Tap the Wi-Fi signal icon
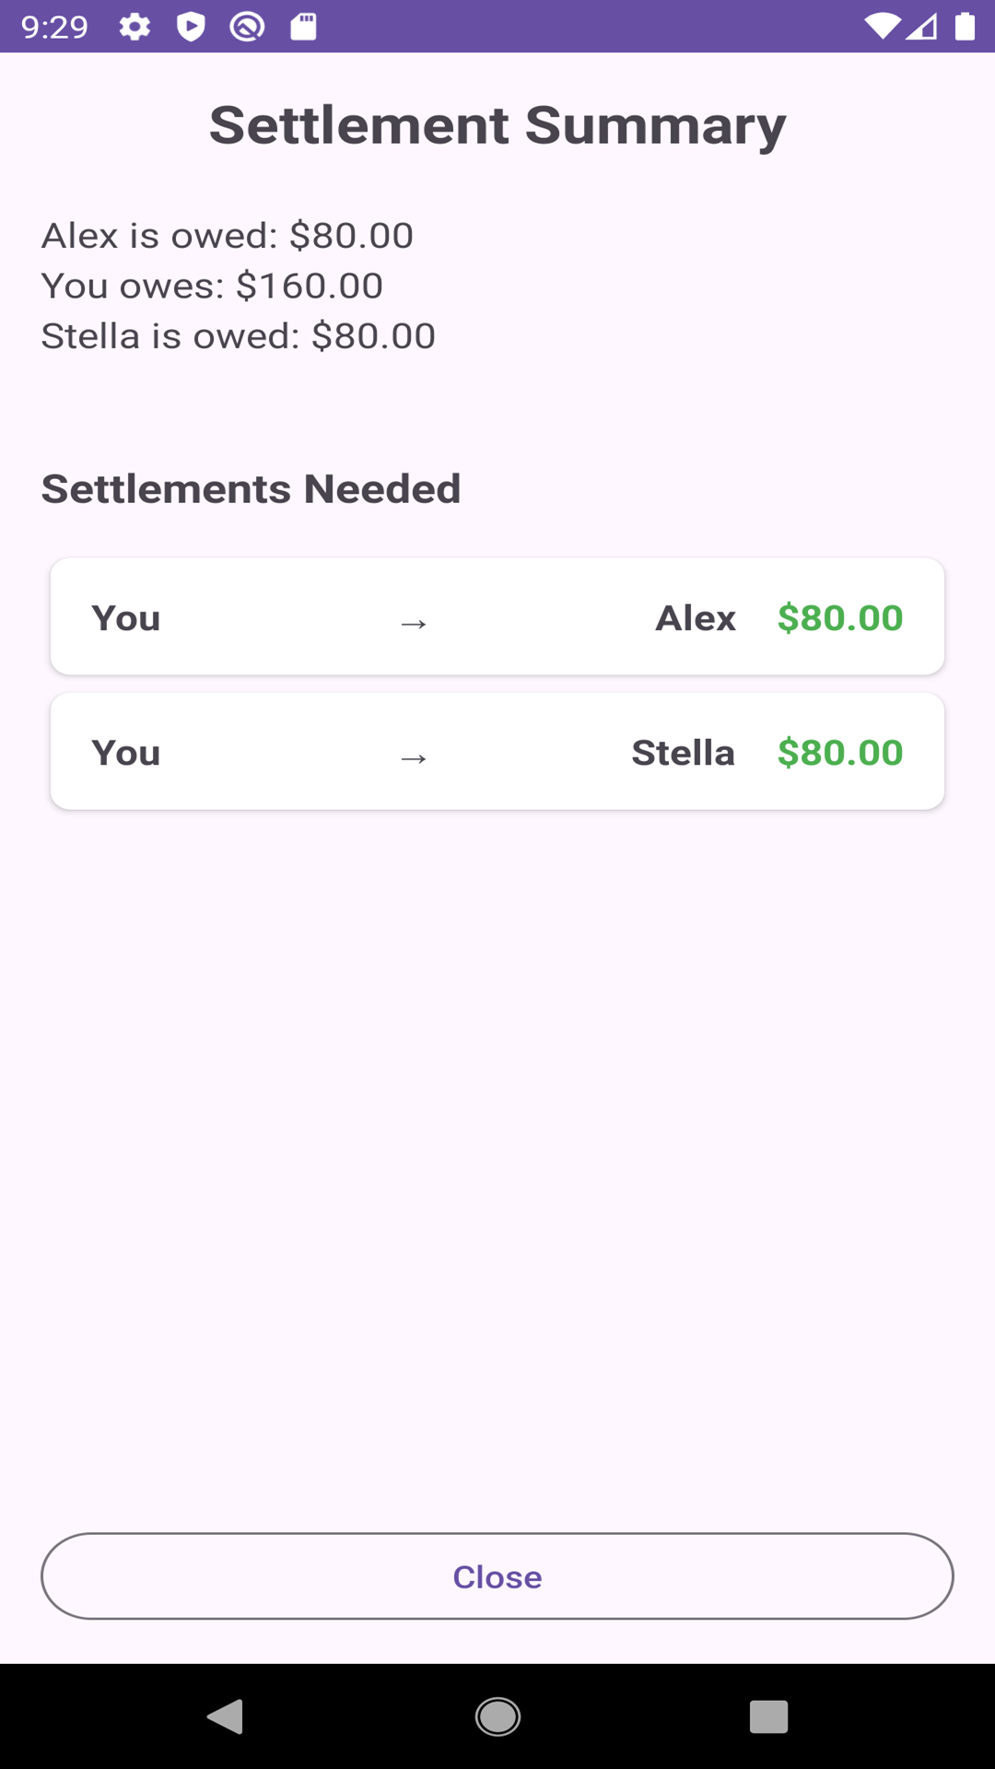Screen dimensions: 995x1769 (x=882, y=27)
